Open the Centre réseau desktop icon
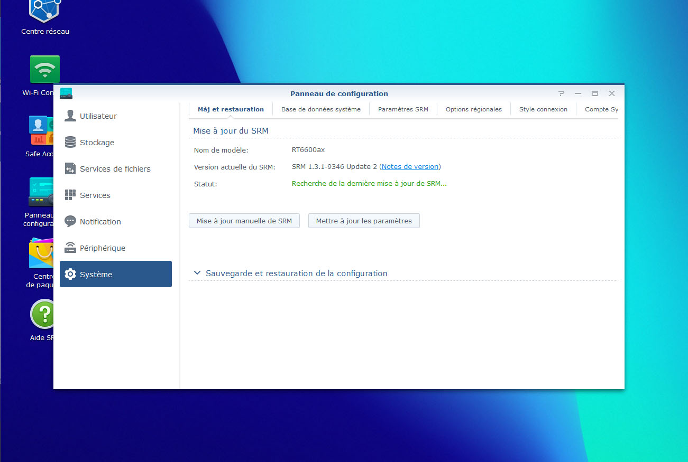Image resolution: width=688 pixels, height=462 pixels. coord(45,12)
